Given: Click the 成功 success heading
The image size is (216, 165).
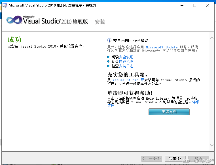Looking at the screenshot, I should click(14, 40).
